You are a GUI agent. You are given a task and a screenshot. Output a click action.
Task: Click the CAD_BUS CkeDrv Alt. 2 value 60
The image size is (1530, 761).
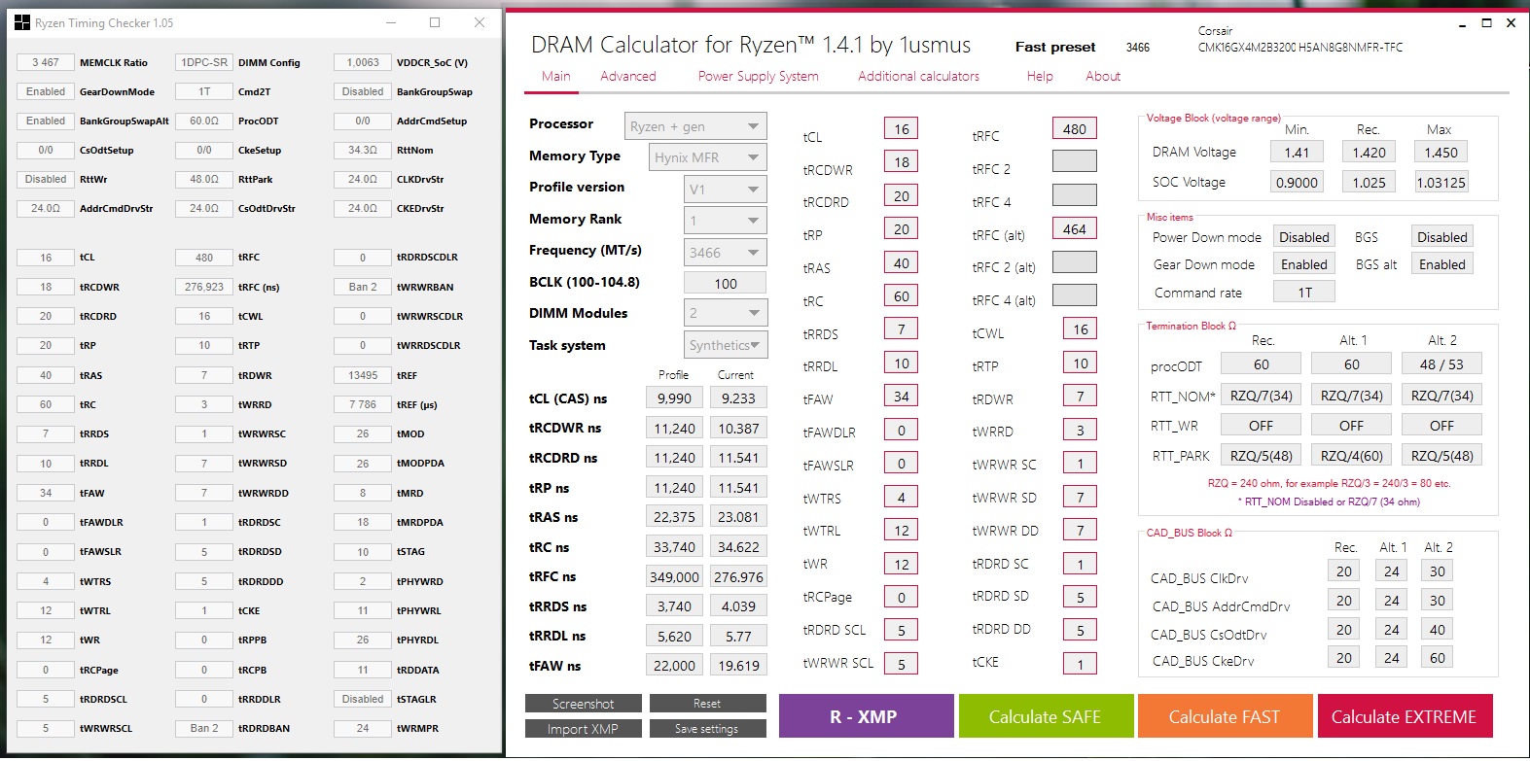coord(1437,658)
